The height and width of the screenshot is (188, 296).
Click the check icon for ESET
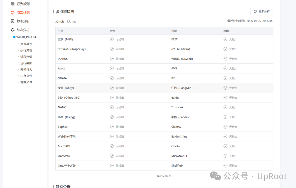click(225, 39)
